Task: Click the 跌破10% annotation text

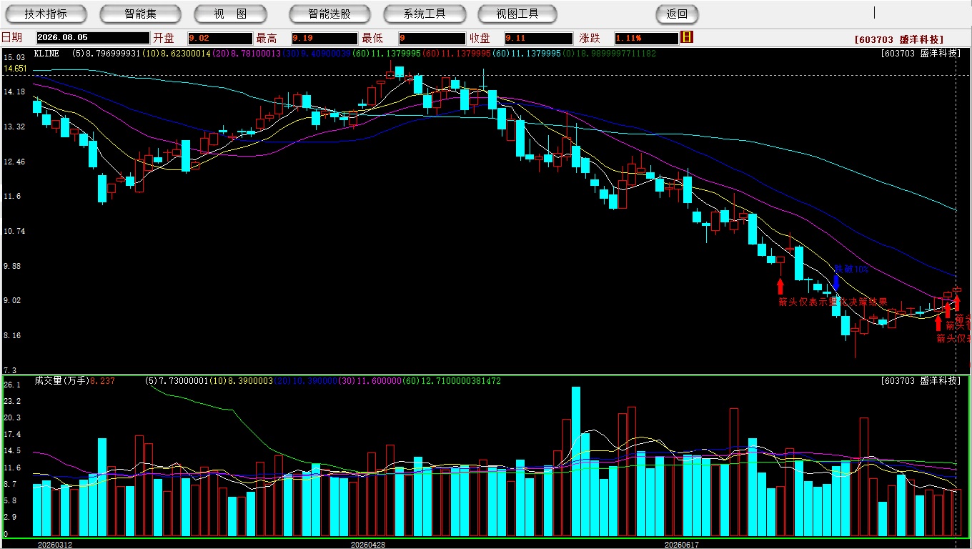Action: [x=852, y=269]
